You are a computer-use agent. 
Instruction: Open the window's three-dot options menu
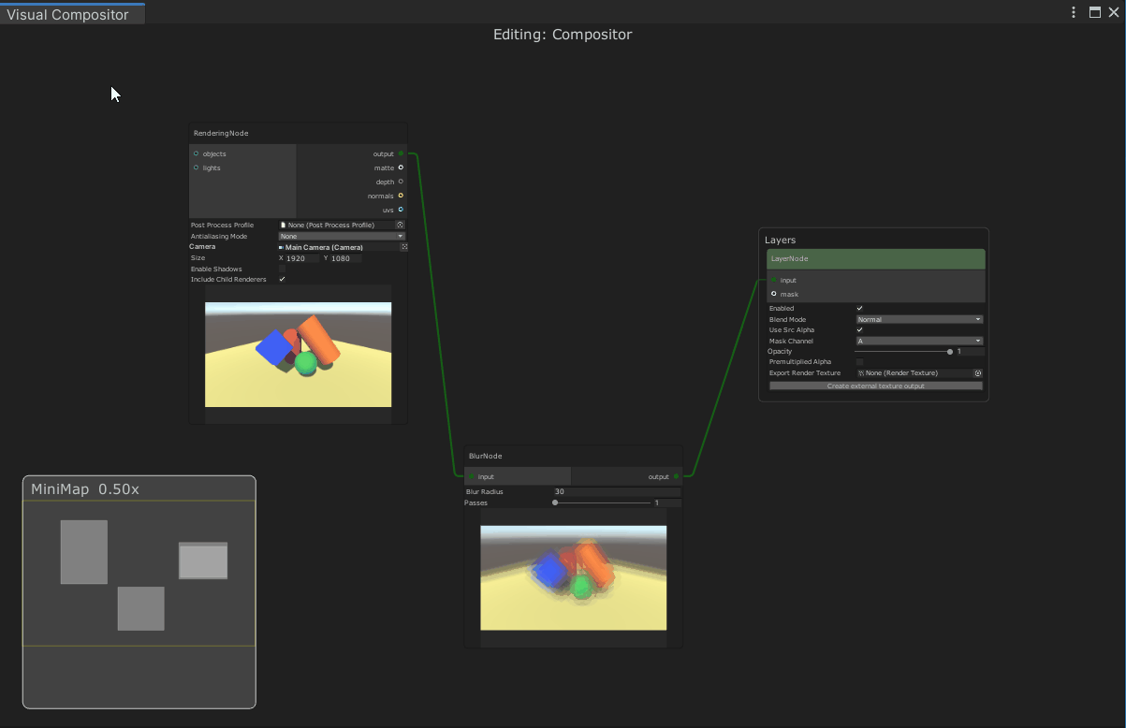pyautogui.click(x=1074, y=12)
